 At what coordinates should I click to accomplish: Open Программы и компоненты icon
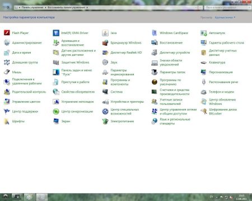pyautogui.click(x=105, y=82)
